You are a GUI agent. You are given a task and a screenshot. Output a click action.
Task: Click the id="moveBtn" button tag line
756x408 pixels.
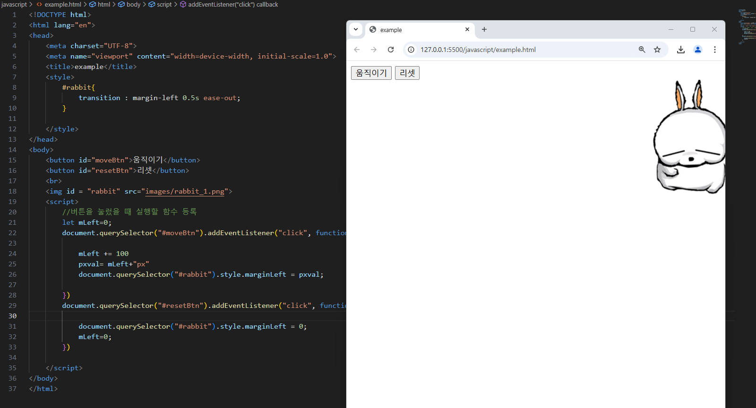123,160
